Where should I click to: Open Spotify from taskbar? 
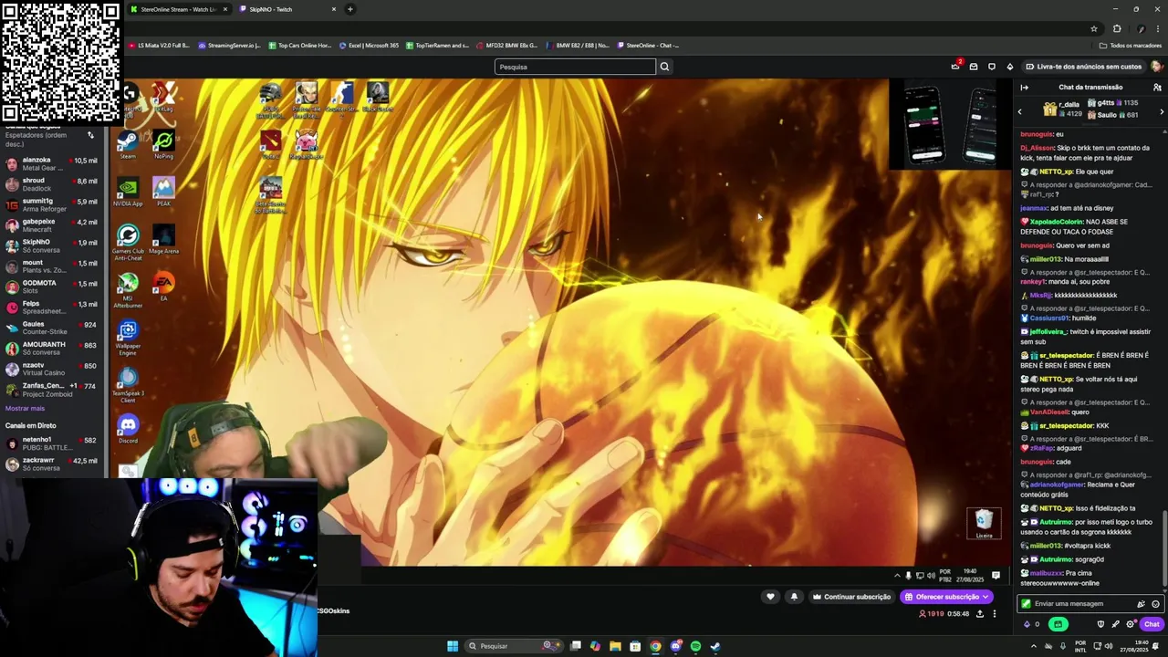click(x=695, y=646)
